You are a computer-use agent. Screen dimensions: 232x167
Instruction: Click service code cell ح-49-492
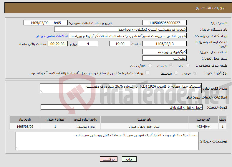(203, 127)
